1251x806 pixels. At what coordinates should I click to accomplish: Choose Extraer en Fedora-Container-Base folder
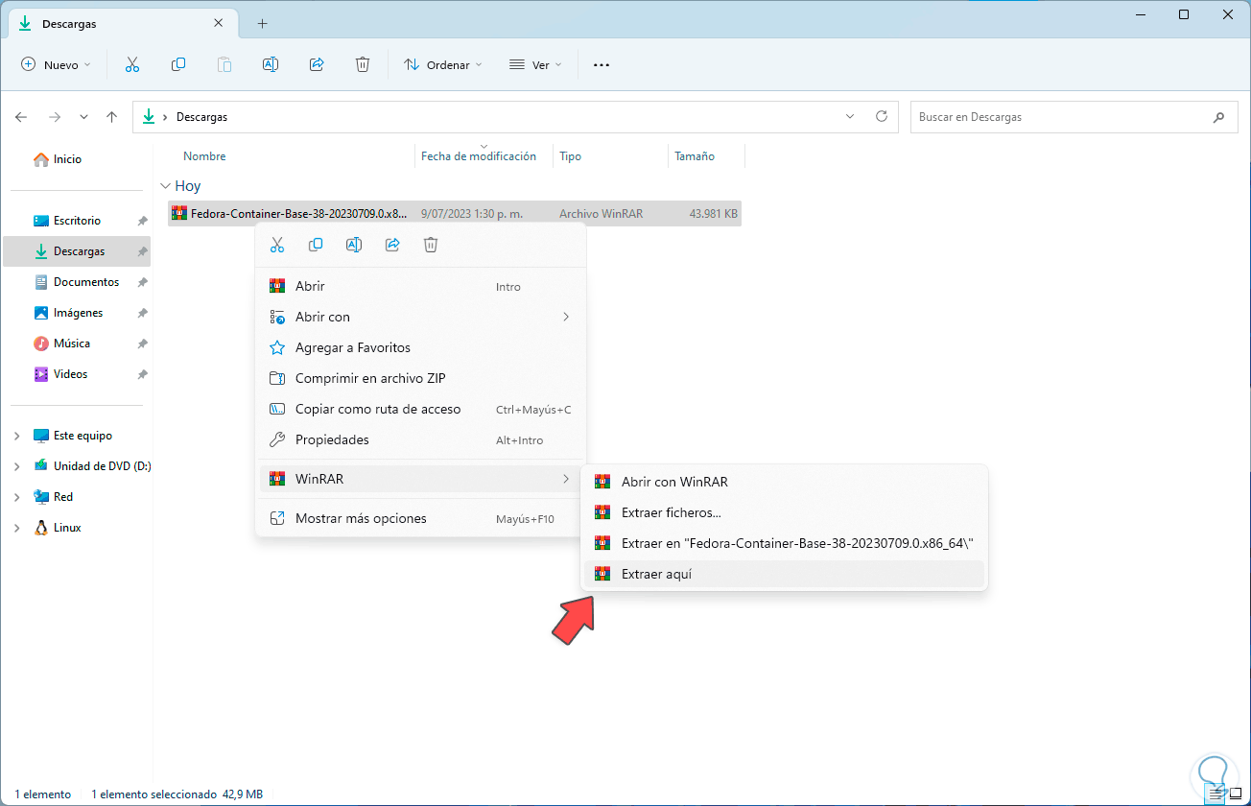[x=785, y=543]
